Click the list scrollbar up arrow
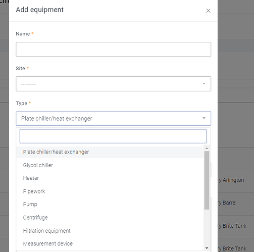 pos(207,148)
